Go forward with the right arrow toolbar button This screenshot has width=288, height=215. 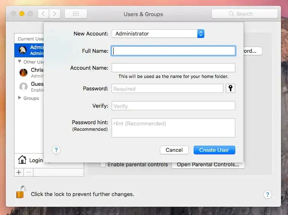click(54, 14)
